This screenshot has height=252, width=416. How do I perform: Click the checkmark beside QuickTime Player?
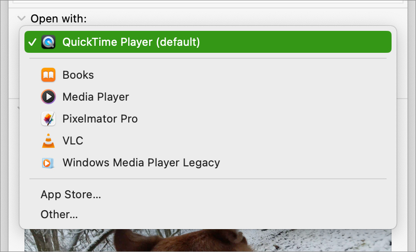[x=32, y=42]
